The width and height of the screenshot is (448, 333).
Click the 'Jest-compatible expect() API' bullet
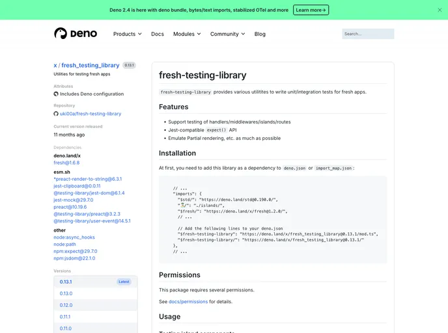tap(203, 130)
